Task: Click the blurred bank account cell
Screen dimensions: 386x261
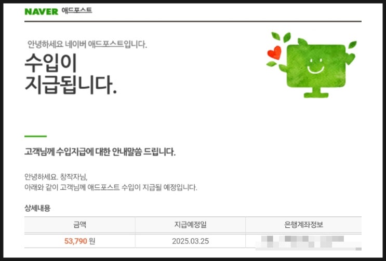Action: click(x=303, y=241)
